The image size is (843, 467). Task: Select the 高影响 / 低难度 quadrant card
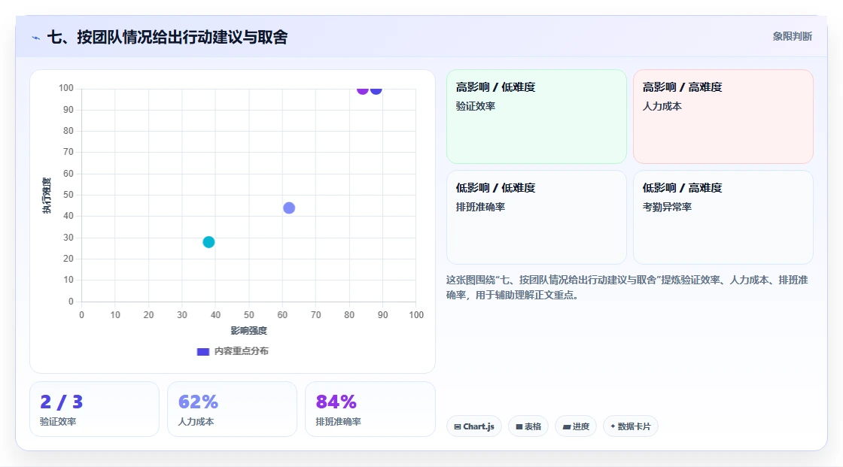537,117
